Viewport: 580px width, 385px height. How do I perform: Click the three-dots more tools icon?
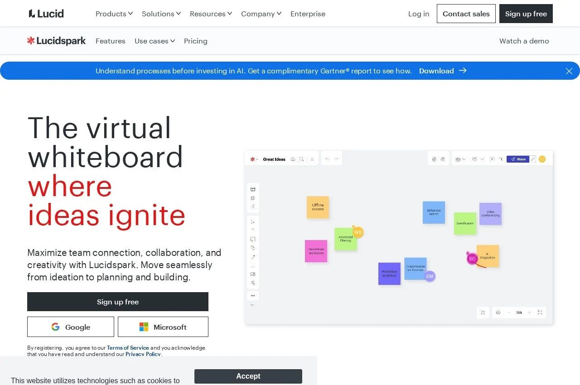(x=253, y=296)
